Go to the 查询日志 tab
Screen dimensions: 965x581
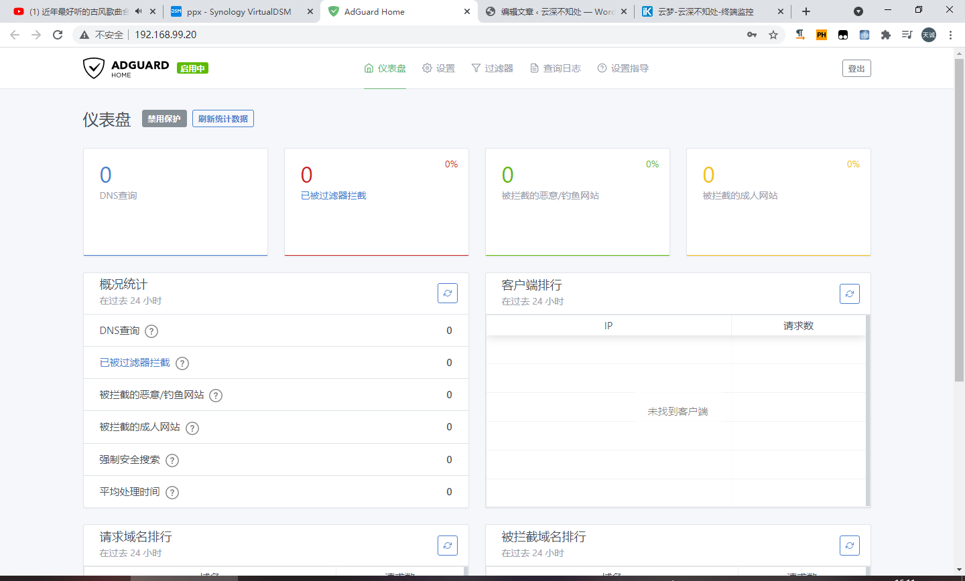[x=555, y=68]
